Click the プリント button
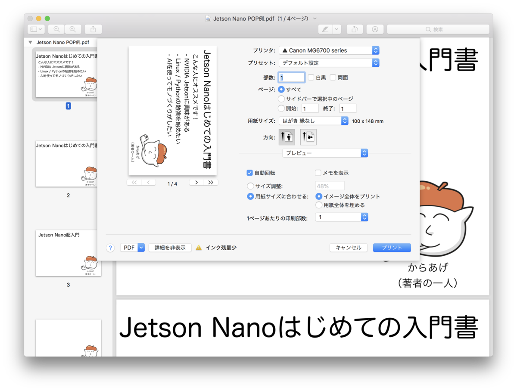 click(x=392, y=248)
